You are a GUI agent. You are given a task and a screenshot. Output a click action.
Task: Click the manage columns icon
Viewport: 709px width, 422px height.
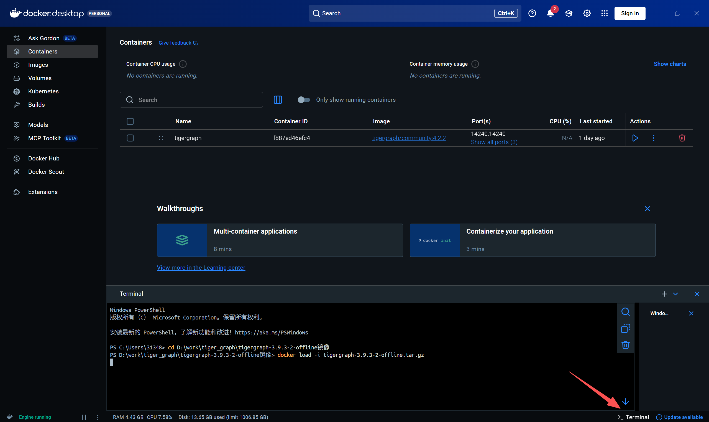[x=278, y=100]
